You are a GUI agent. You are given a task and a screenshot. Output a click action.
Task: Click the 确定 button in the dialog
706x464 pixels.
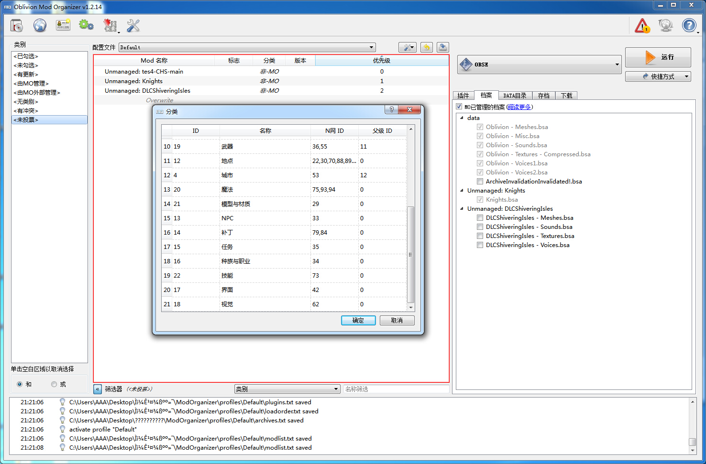pos(358,320)
